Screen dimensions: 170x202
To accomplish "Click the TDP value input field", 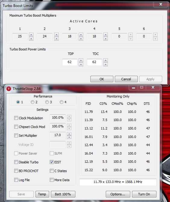I will coord(70,62).
